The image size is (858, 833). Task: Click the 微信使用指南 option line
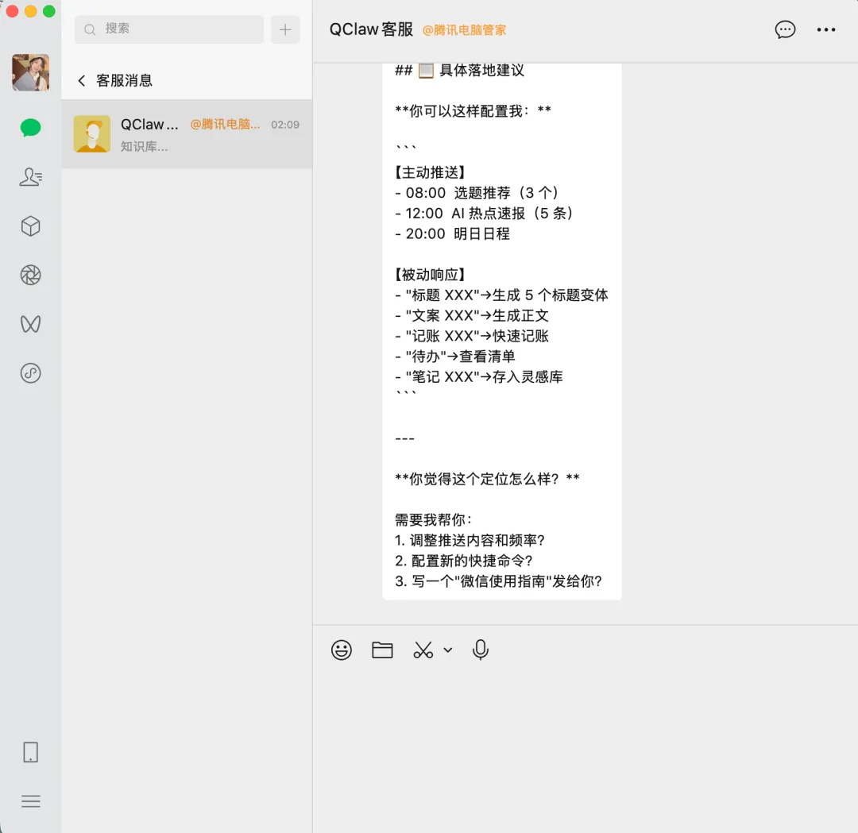coord(498,580)
